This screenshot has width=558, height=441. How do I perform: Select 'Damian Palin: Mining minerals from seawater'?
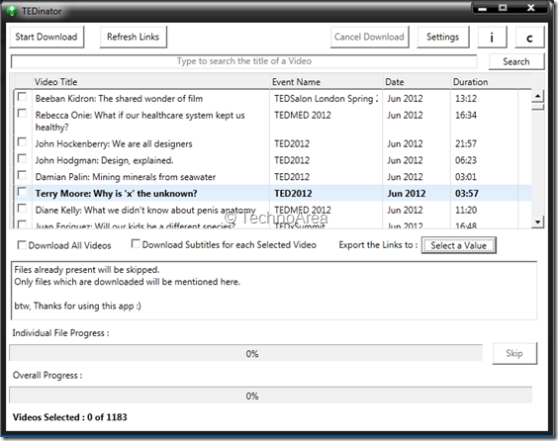(x=126, y=177)
